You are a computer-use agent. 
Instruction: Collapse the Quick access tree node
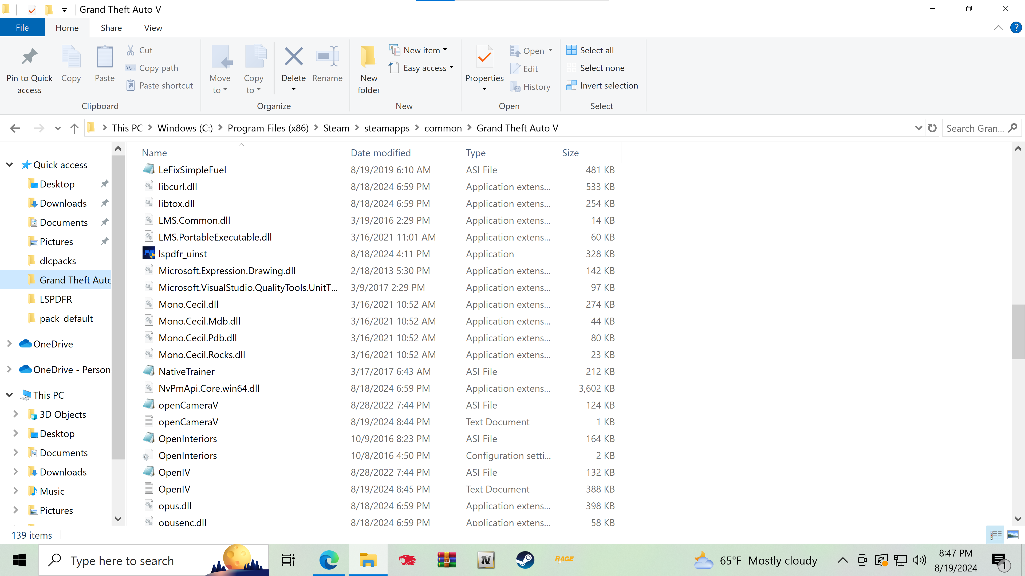click(x=10, y=165)
